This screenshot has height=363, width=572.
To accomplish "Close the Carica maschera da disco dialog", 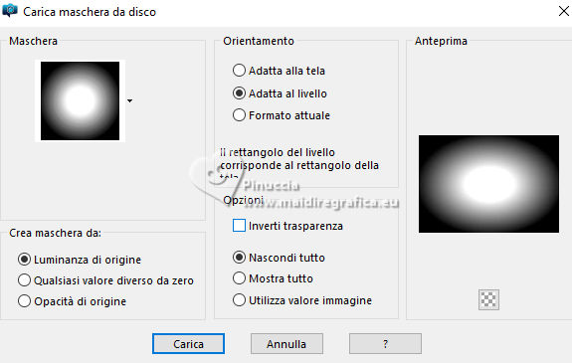I will pos(564,11).
